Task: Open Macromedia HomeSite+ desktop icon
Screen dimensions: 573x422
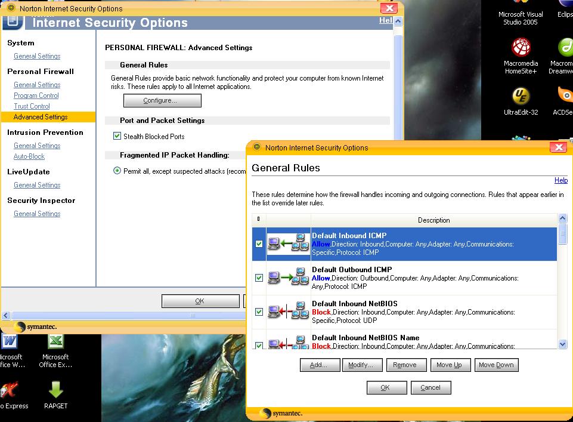Action: [x=521, y=56]
